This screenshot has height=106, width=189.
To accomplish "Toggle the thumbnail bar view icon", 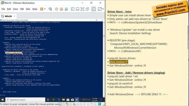I will 77,9.
